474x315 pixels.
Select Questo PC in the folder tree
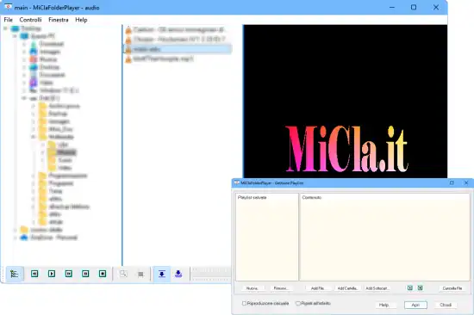pyautogui.click(x=42, y=36)
